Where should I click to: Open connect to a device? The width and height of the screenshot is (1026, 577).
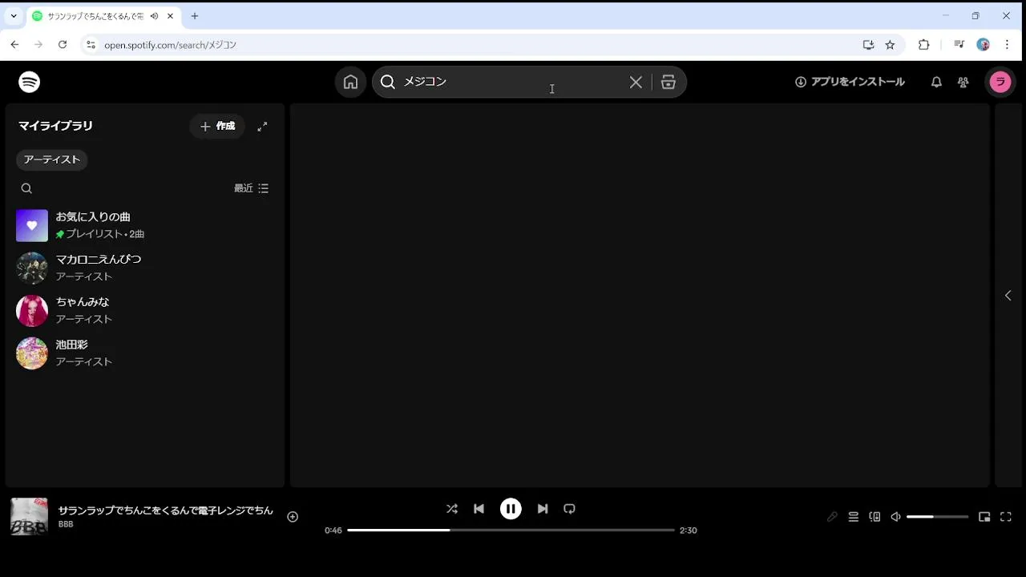point(875,517)
